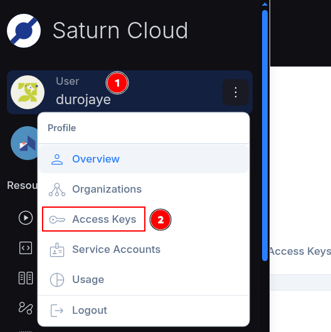Click the durojaye user avatar
Image resolution: width=331 pixels, height=332 pixels.
[28, 92]
